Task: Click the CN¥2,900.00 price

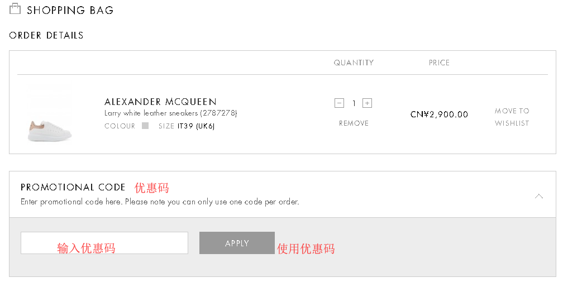Action: point(439,114)
